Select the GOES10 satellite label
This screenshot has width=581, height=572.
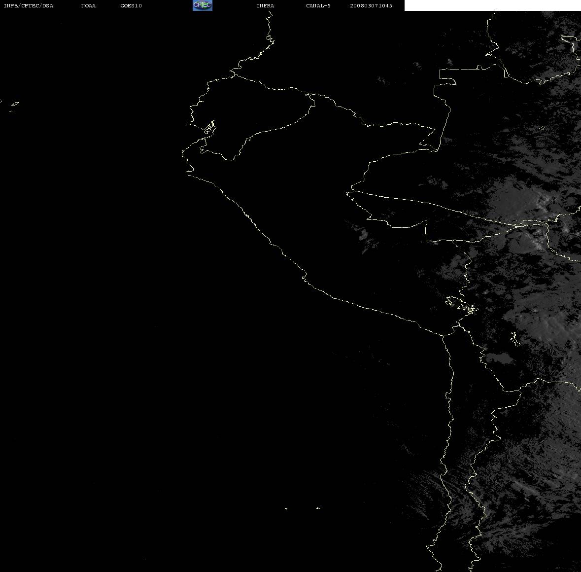(131, 5)
